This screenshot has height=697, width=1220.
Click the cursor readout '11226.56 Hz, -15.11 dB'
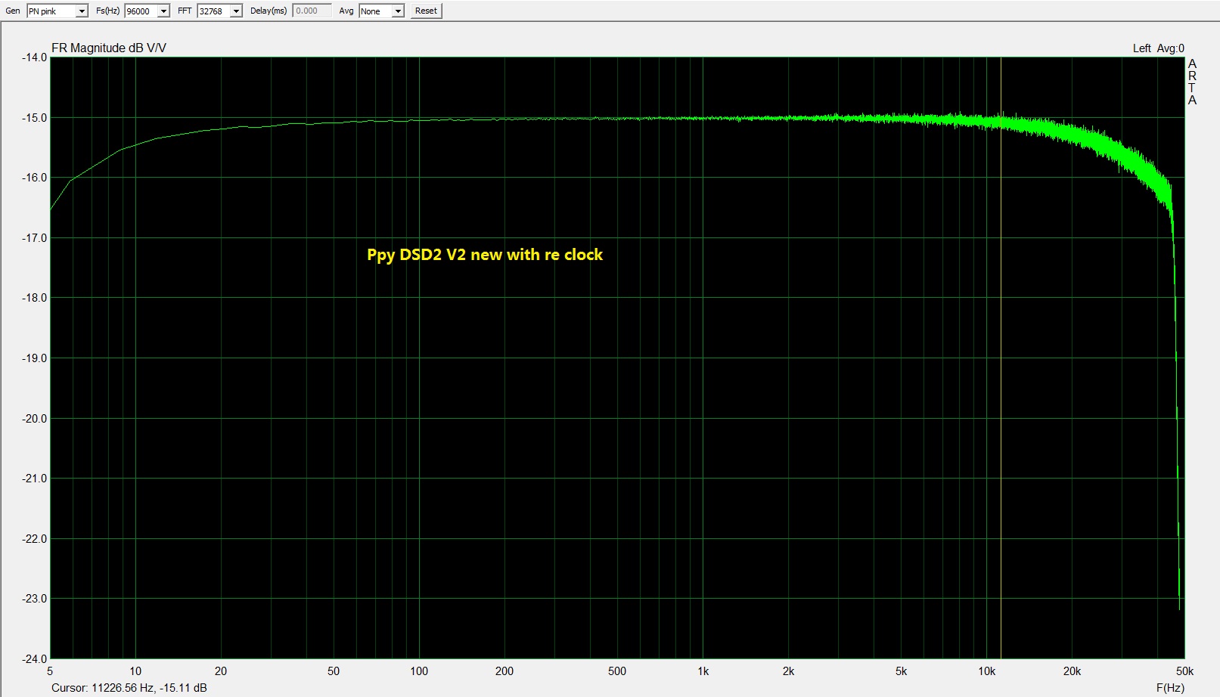[149, 688]
